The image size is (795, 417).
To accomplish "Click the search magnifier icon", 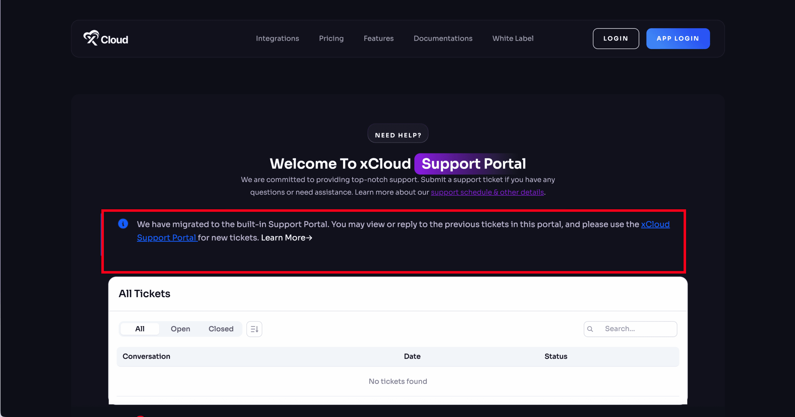I will [590, 329].
